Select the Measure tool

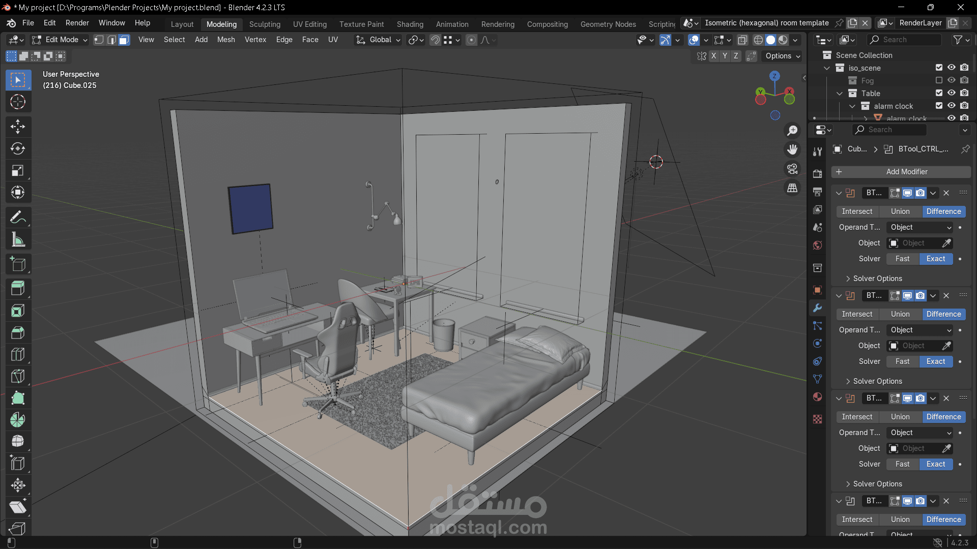pyautogui.click(x=18, y=240)
